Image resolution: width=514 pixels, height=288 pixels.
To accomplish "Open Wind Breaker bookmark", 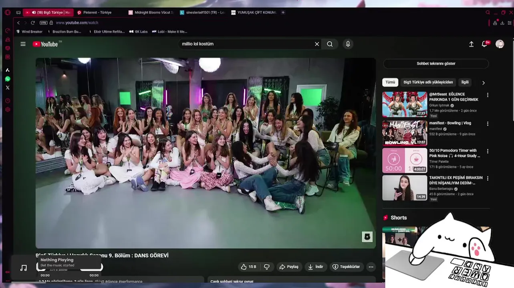I will pyautogui.click(x=29, y=32).
